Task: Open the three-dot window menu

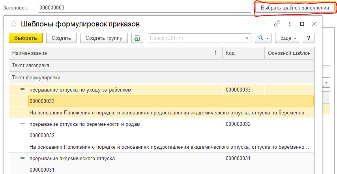Action: 290,24
